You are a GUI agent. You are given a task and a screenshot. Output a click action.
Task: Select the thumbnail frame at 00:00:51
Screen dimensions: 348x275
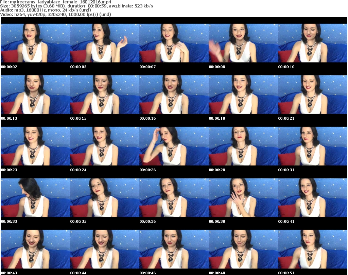click(x=313, y=249)
